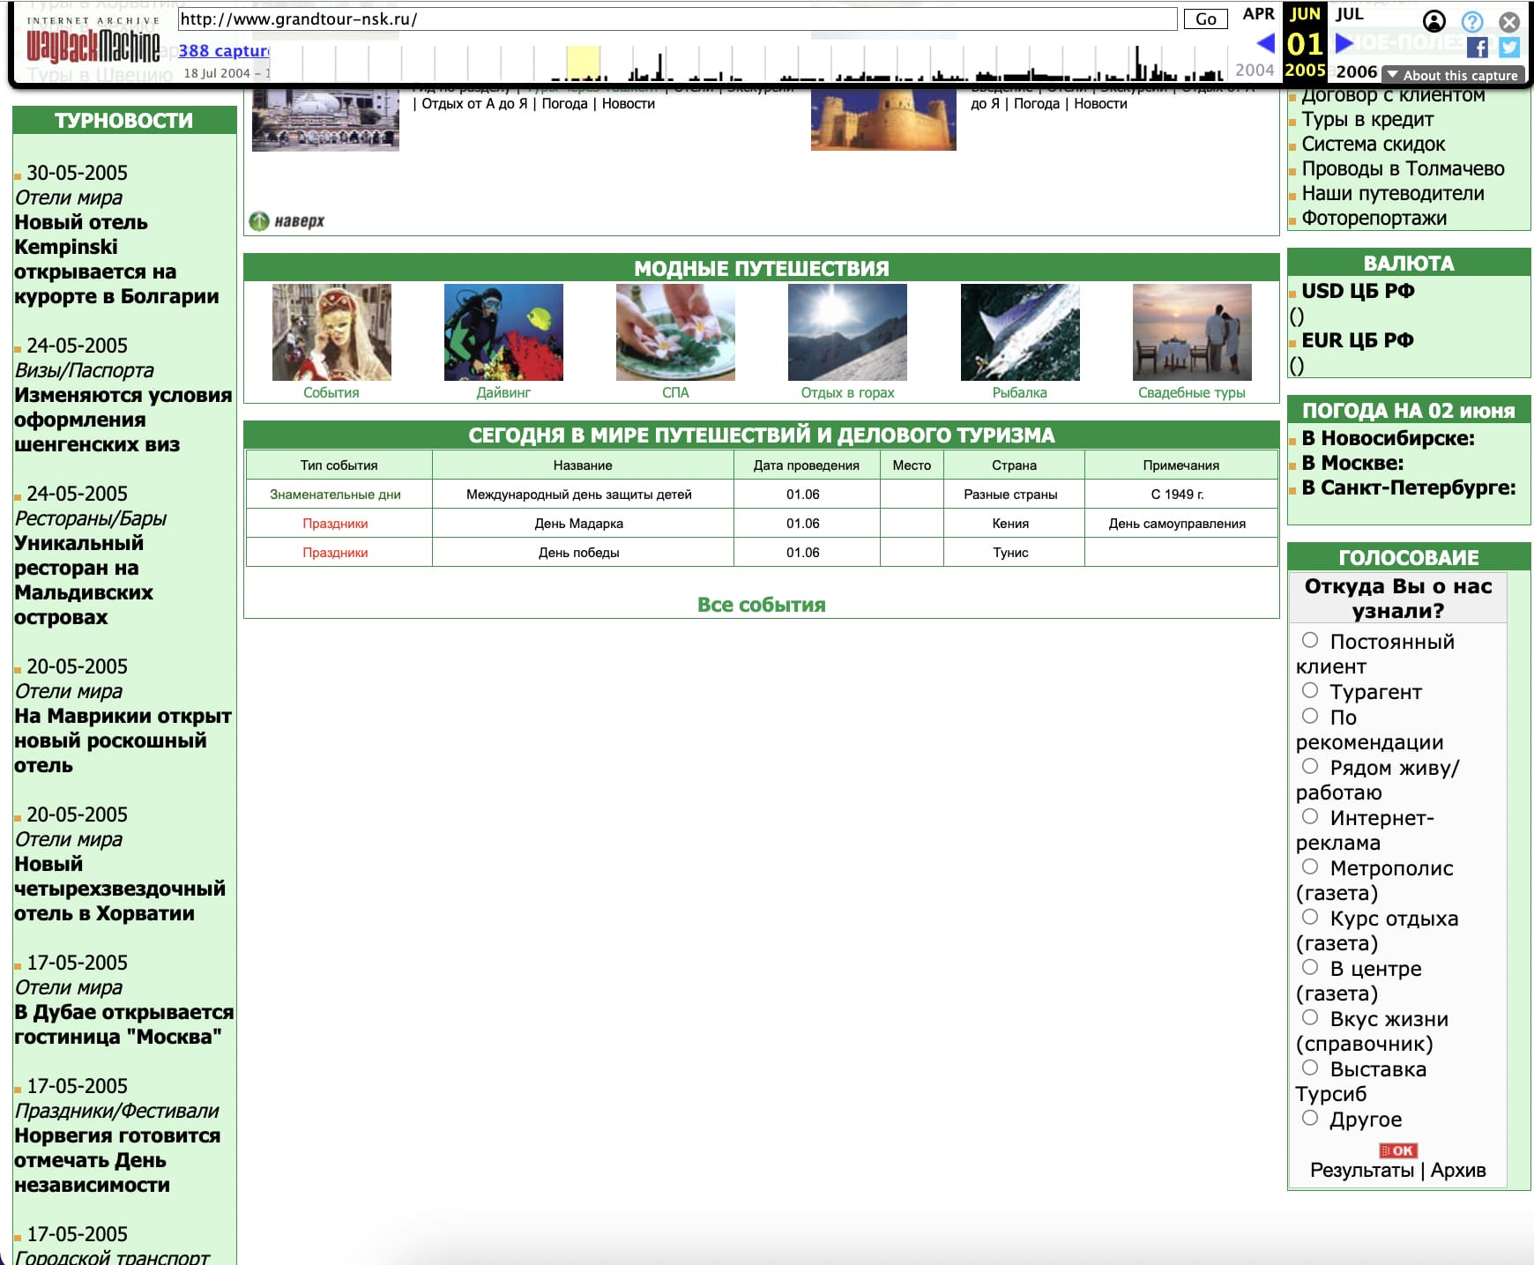Open Результаты poll link
The image size is (1534, 1265).
[1362, 1171]
